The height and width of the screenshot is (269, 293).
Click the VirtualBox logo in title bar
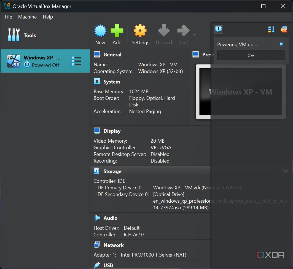pyautogui.click(x=7, y=6)
